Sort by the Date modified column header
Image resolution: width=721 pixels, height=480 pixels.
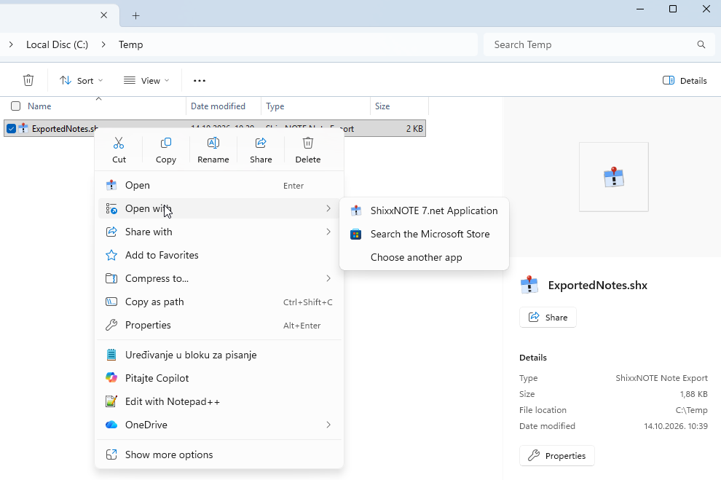224,106
